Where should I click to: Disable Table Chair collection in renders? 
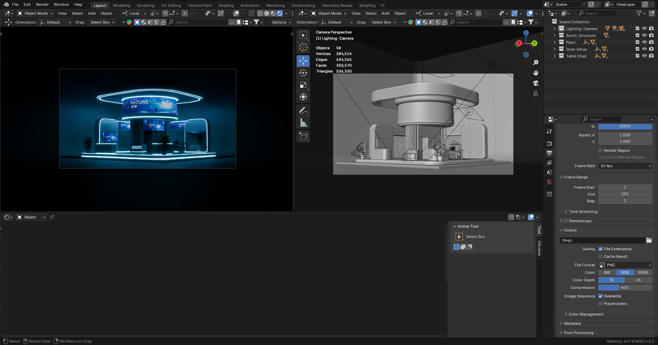click(x=651, y=56)
